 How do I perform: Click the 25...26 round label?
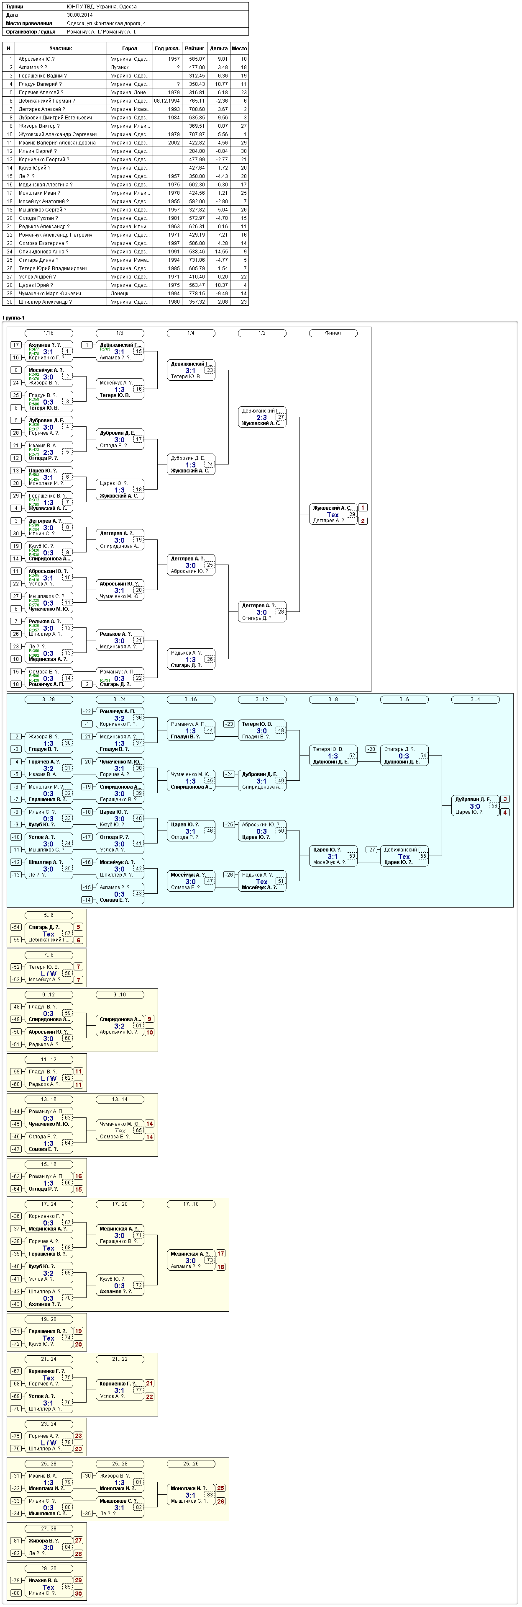[x=191, y=1464]
